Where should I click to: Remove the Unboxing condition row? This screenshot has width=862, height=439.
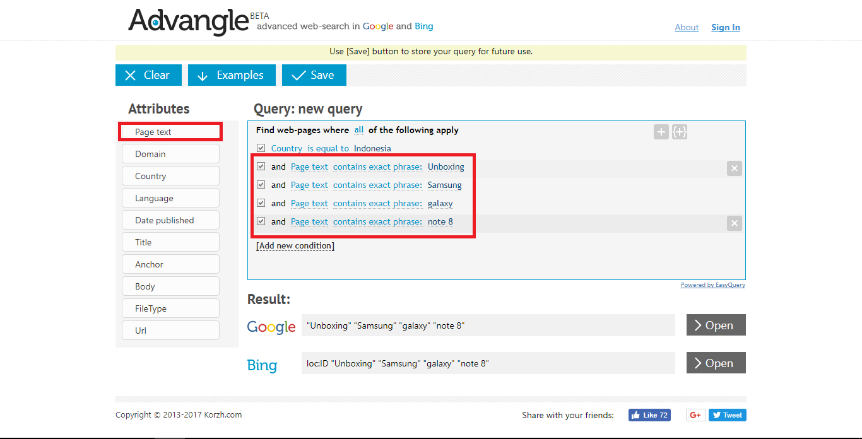tap(734, 168)
